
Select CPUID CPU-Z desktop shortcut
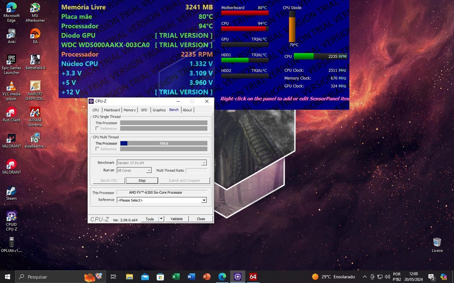[x=11, y=221]
